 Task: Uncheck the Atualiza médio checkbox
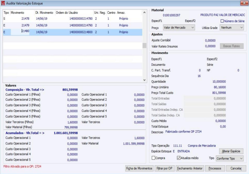point(178,158)
